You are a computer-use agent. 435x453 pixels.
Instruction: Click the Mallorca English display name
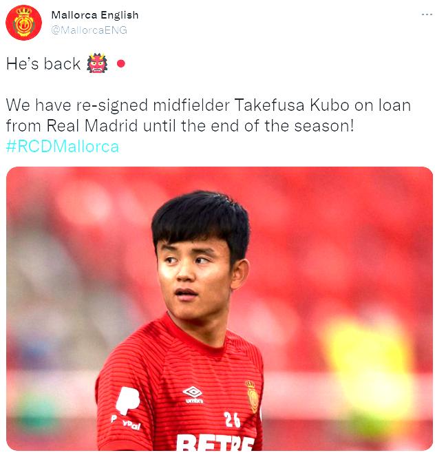tap(95, 15)
